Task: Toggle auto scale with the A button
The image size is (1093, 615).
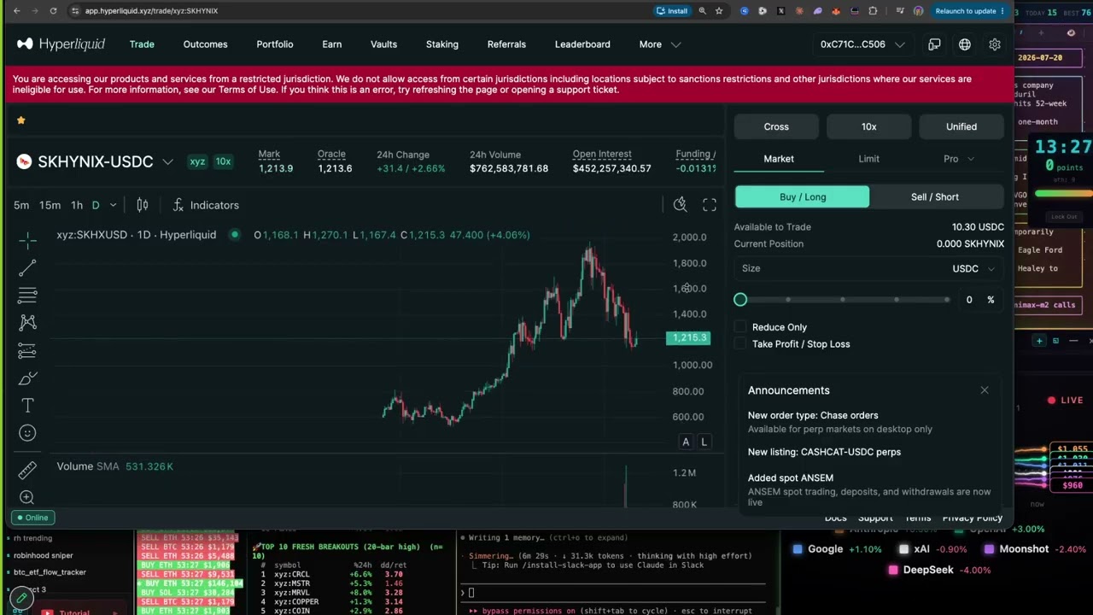Action: pos(686,442)
